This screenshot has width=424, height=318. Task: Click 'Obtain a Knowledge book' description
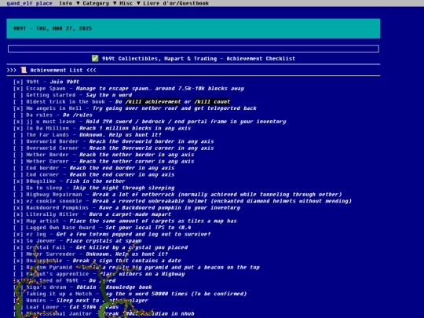click(x=114, y=287)
